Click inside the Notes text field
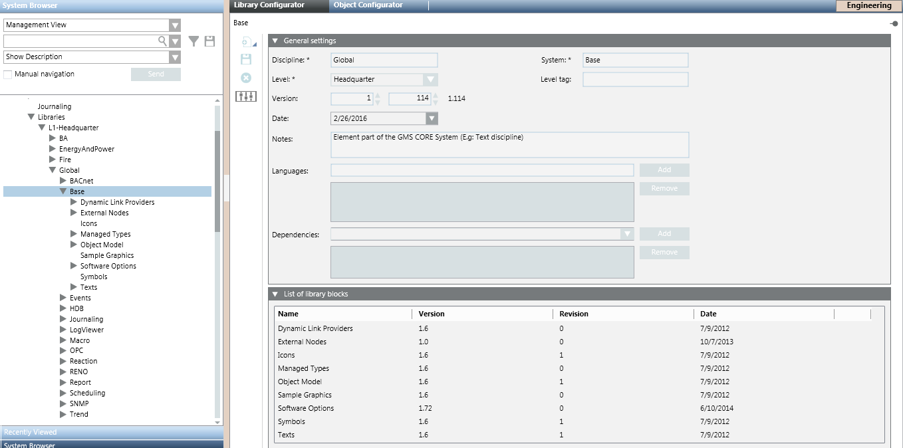 (509, 144)
